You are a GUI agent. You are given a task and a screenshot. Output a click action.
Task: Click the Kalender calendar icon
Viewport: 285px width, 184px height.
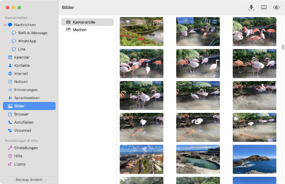tap(10, 57)
